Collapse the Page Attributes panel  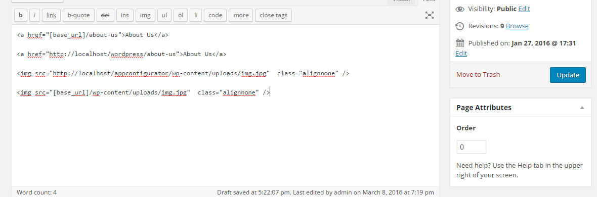tap(582, 108)
